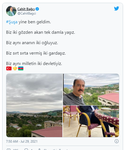Click the share arrow icon
This screenshot has width=125, height=150.
[x=39, y=149]
